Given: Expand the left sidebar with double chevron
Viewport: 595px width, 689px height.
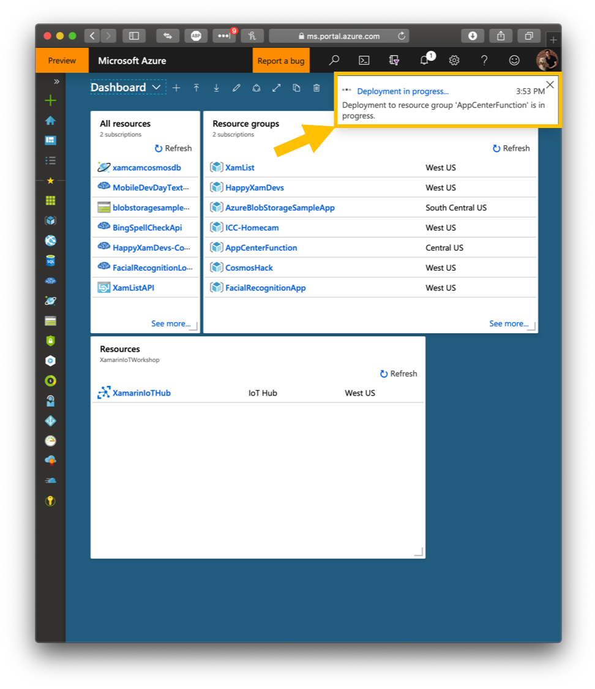Looking at the screenshot, I should [x=56, y=81].
